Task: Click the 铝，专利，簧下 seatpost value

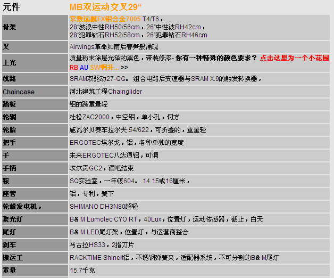Action: (91, 194)
